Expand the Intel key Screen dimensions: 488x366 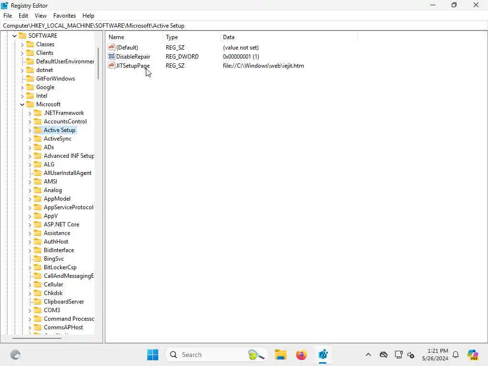(22, 96)
